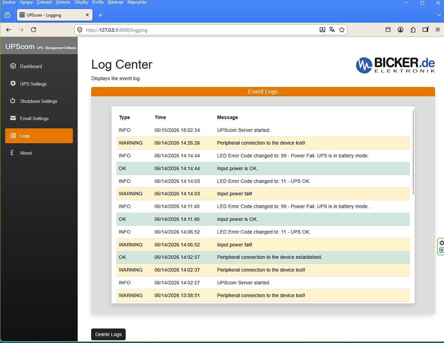This screenshot has height=343, width=444.
Task: Click the About info icon
Action: [12, 153]
